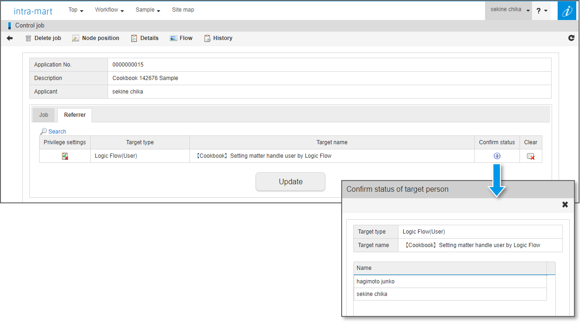Viewport: 580px width, 322px height.
Task: Open the sekine chika user menu
Action: pyautogui.click(x=510, y=10)
